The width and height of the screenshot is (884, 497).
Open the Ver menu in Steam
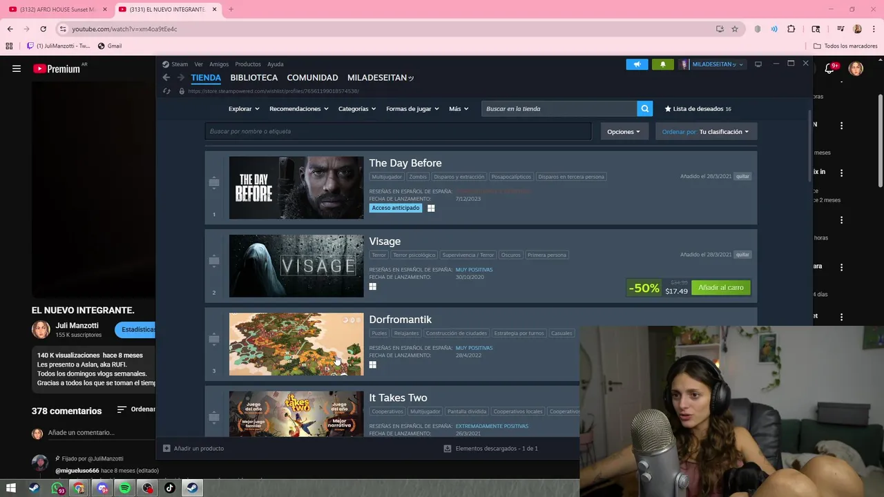pos(199,64)
